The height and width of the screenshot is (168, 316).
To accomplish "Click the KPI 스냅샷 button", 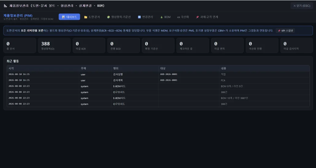I will (x=285, y=31).
